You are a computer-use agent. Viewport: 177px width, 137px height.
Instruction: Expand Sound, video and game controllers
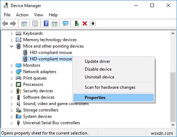point(11,104)
